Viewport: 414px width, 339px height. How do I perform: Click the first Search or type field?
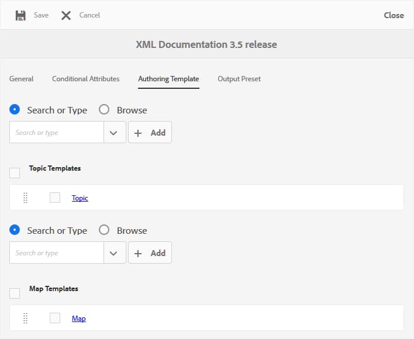(57, 133)
